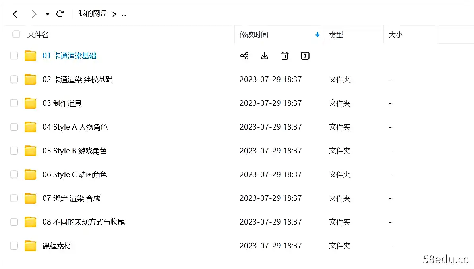
Task: Click the 类型 column header
Action: tap(336, 34)
